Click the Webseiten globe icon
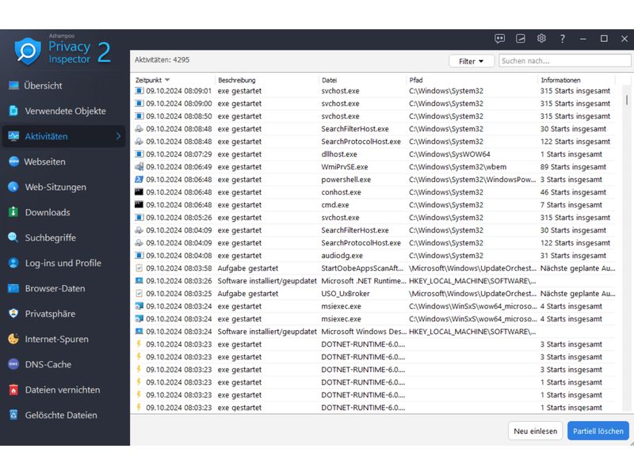634x475 pixels. pos(13,161)
